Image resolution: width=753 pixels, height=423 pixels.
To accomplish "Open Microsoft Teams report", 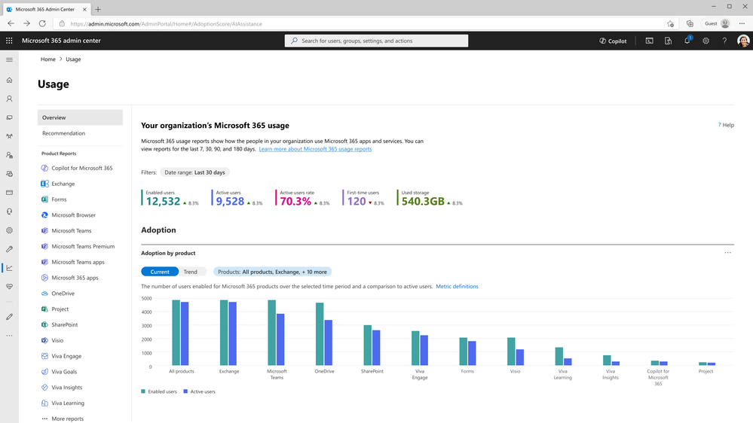I will 66,230.
